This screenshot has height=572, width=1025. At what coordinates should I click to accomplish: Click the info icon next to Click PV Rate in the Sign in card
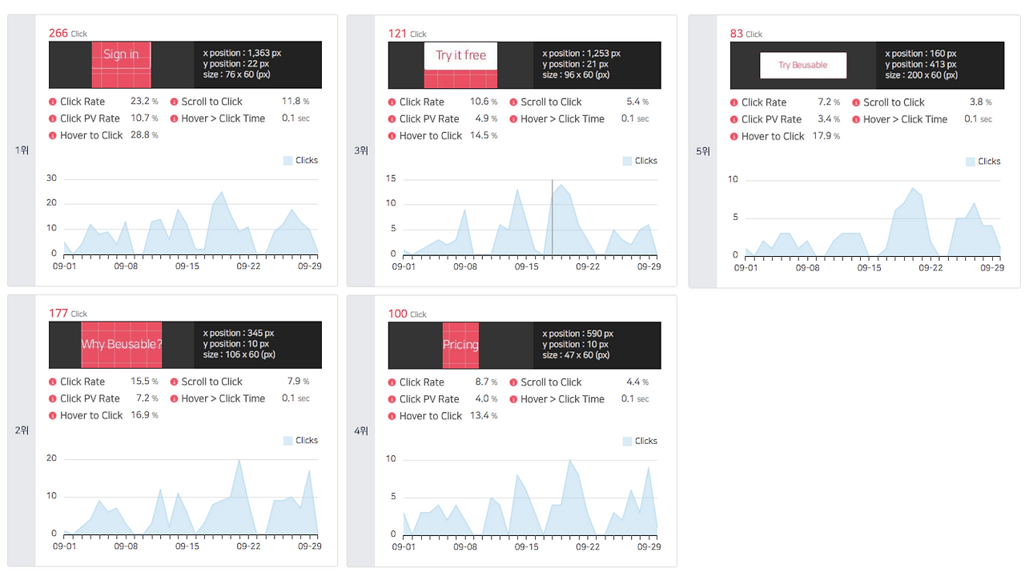[53, 118]
